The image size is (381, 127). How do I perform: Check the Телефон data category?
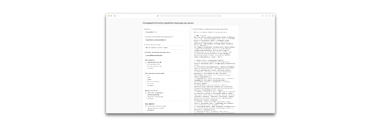146,80
